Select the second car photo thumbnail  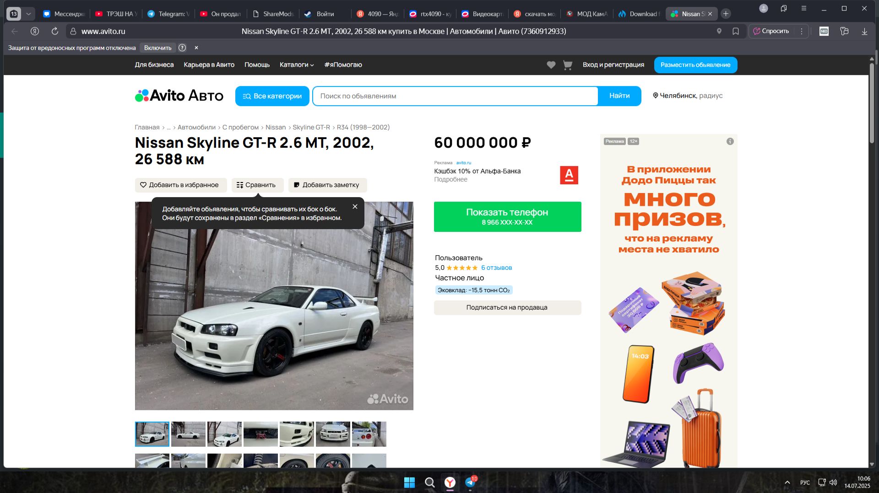point(188,434)
